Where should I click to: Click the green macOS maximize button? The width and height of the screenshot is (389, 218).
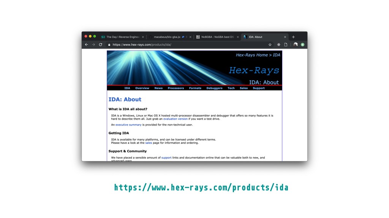coord(95,36)
